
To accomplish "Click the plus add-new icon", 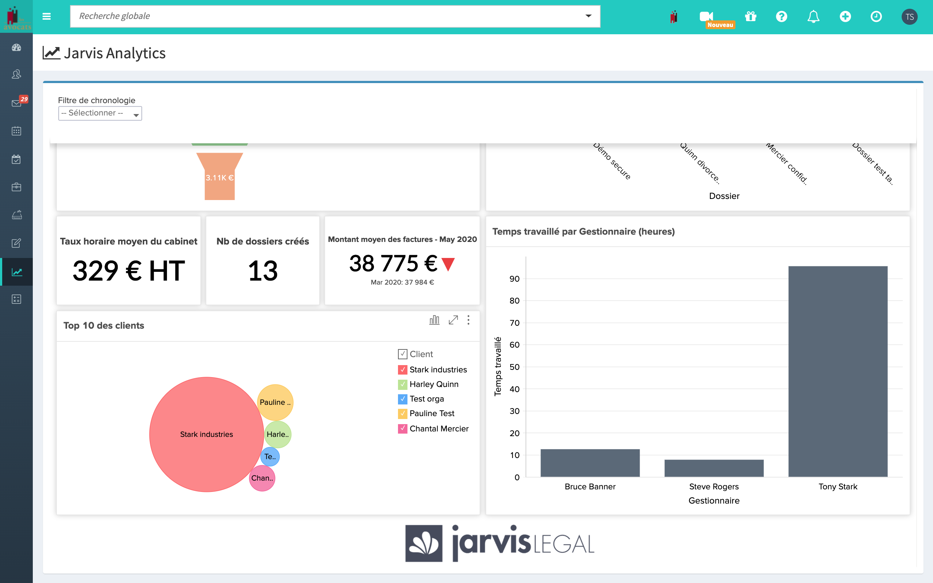I will 845,17.
